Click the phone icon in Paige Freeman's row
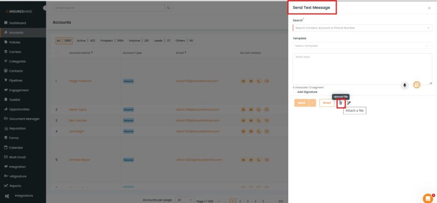The width and height of the screenshot is (437, 203). tap(259, 81)
